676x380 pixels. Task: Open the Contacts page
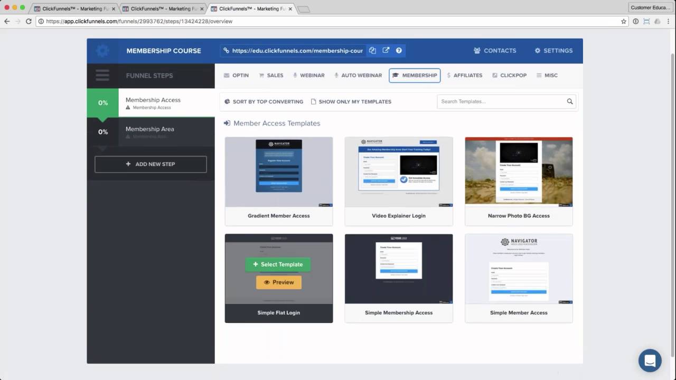click(x=495, y=51)
